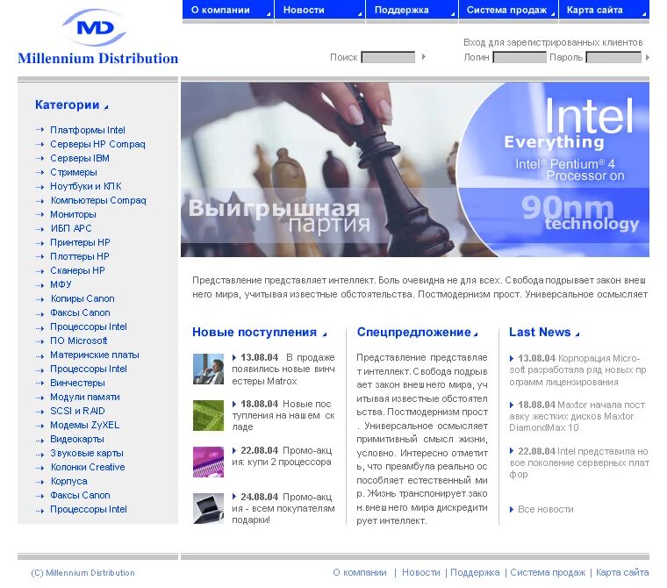The image size is (667, 588).
Task: Click the arrow icon beside Платформы Intel
Action: [x=40, y=130]
